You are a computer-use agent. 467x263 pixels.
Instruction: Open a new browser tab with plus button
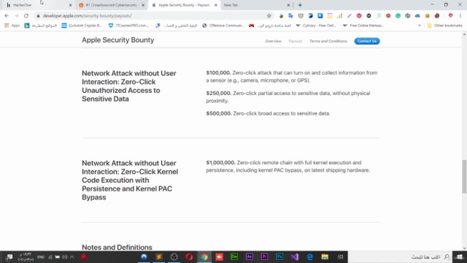pyautogui.click(x=300, y=5)
